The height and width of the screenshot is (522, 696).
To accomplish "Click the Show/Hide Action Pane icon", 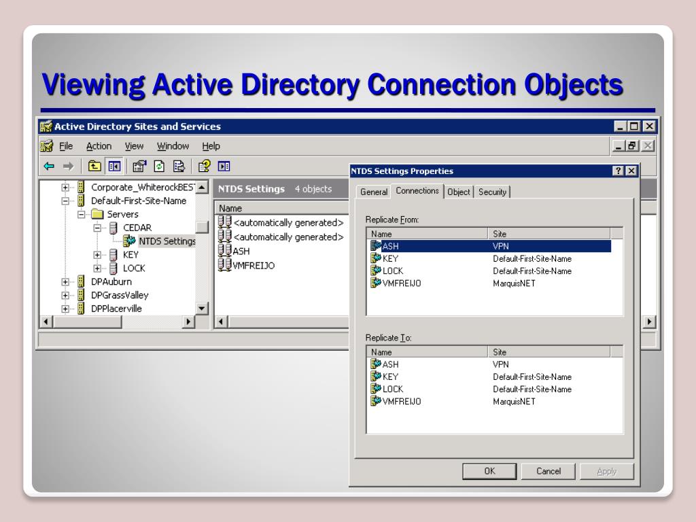I will [x=224, y=167].
